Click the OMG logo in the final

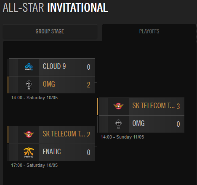[x=118, y=124]
